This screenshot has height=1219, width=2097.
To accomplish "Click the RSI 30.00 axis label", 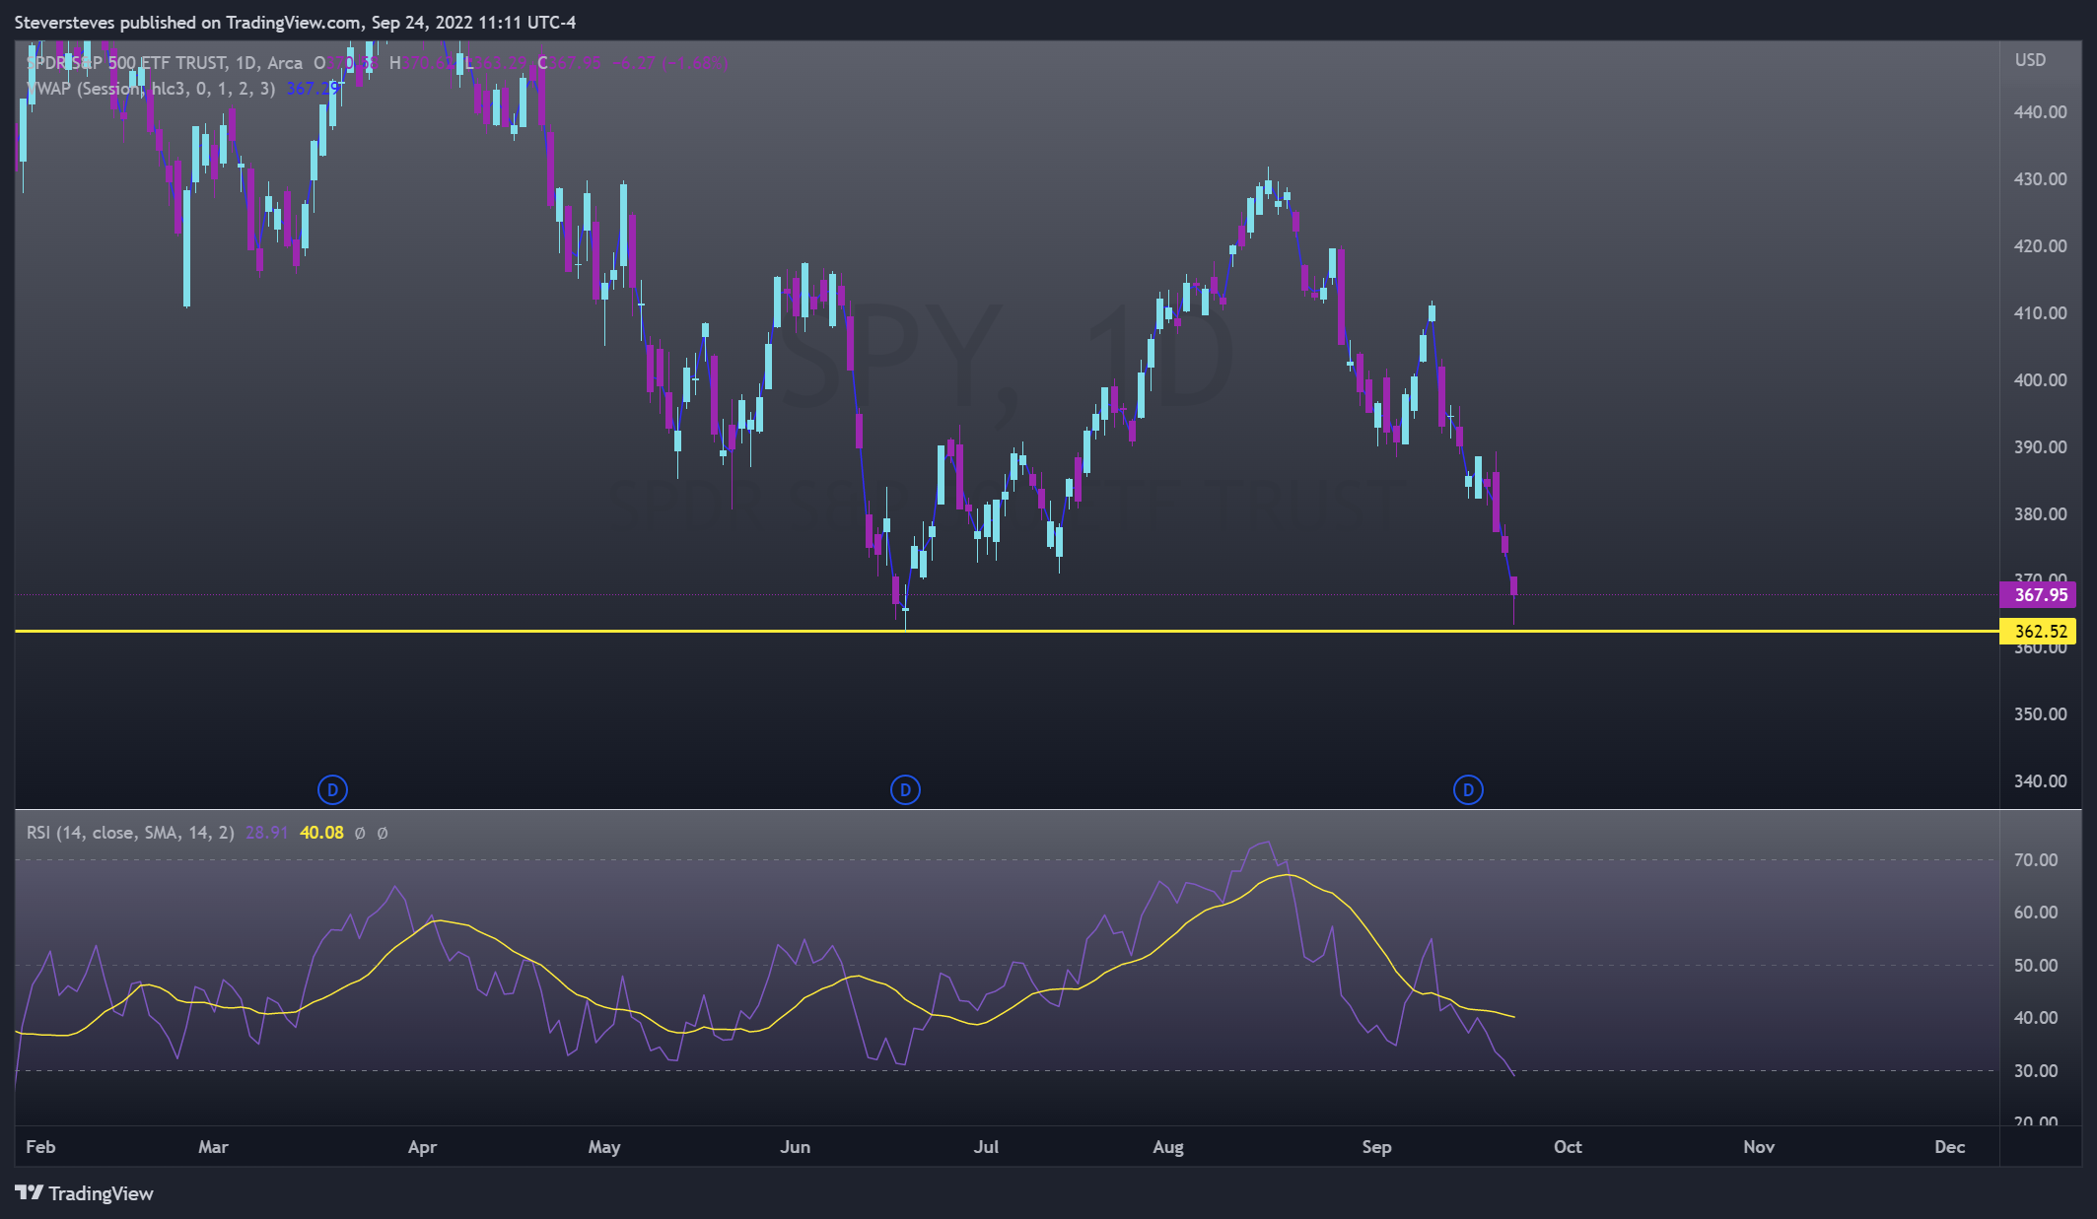I will click(2036, 1071).
